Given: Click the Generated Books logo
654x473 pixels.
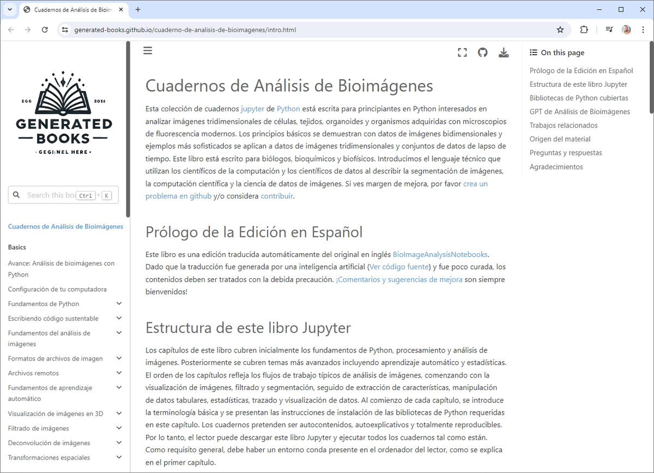Looking at the screenshot, I should [64, 113].
